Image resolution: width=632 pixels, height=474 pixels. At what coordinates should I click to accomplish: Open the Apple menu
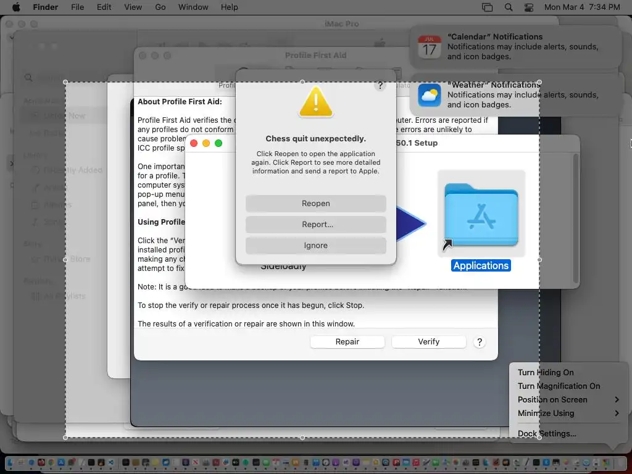click(16, 7)
